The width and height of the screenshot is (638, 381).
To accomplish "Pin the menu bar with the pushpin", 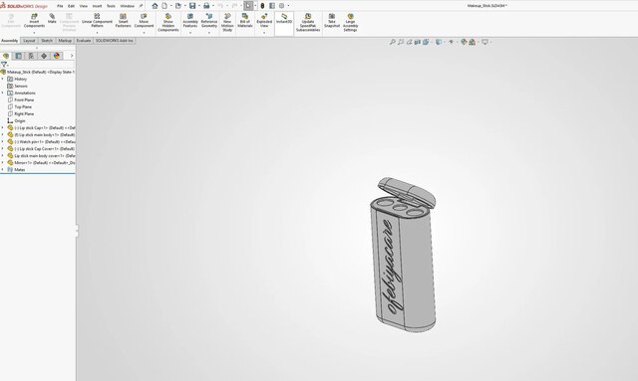I will [x=141, y=6].
